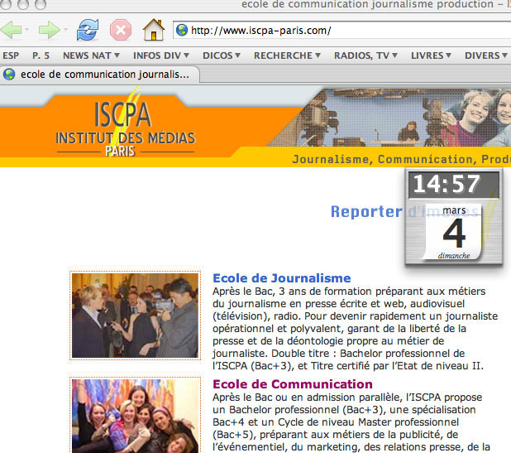Screen dimensions: 511x453
Task: Open forward-history dropdown arrow beside forward button
Action: pyautogui.click(x=65, y=30)
